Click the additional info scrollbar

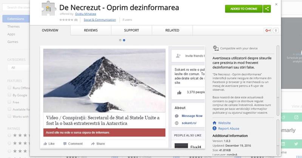click(x=278, y=137)
